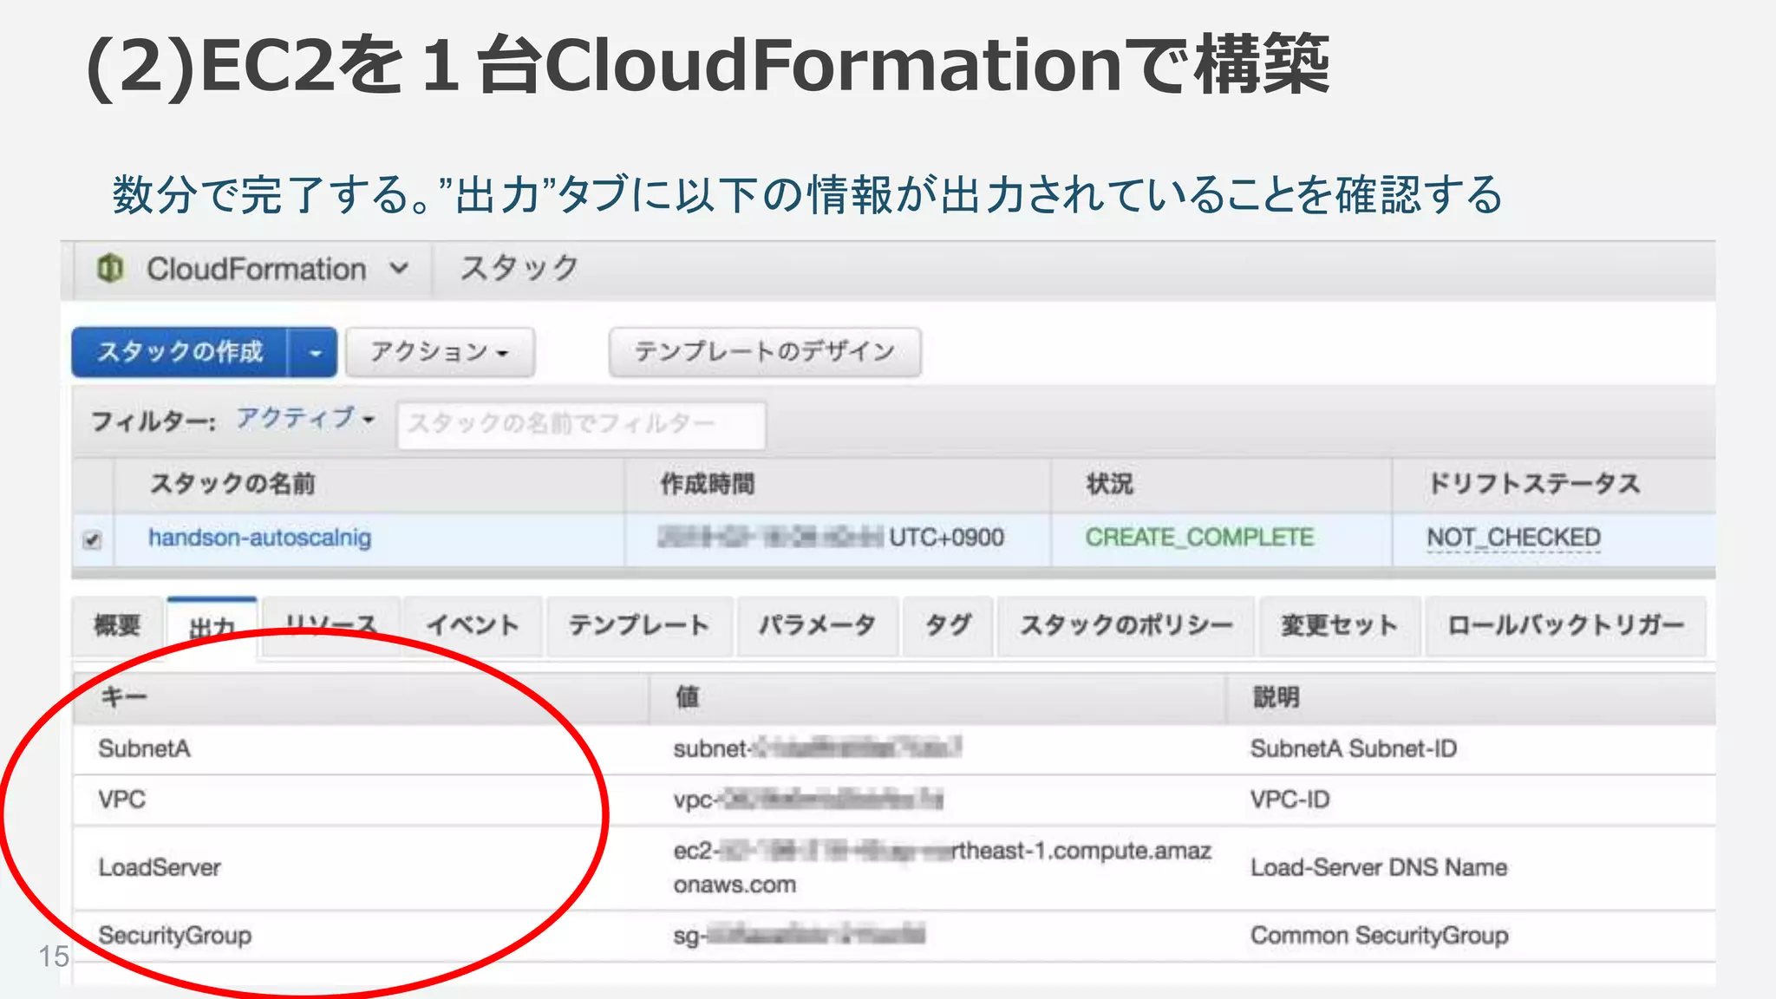Switch to the ロールバックトリガー tab

click(x=1566, y=625)
